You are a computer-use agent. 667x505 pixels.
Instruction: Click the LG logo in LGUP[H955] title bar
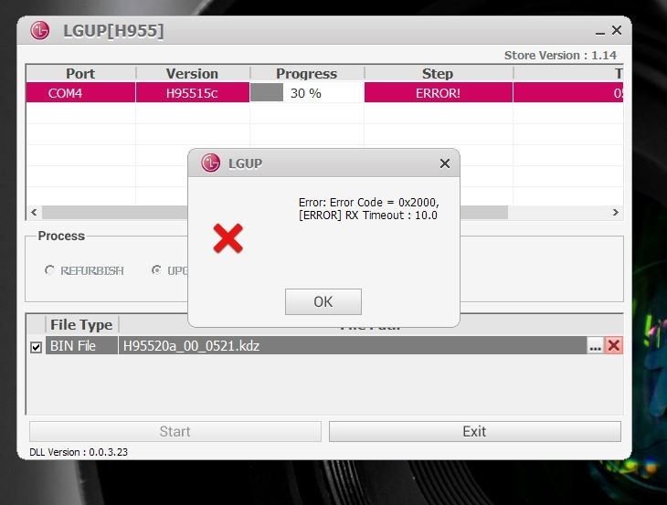click(x=40, y=31)
